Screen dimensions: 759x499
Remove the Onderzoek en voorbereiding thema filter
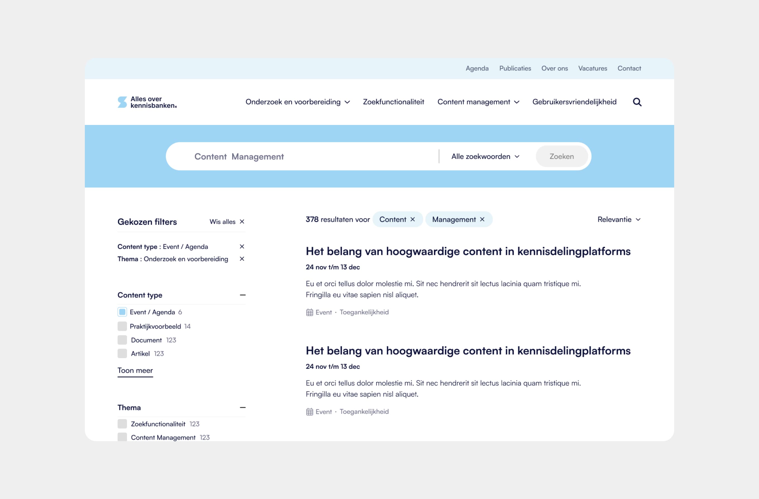(x=242, y=259)
